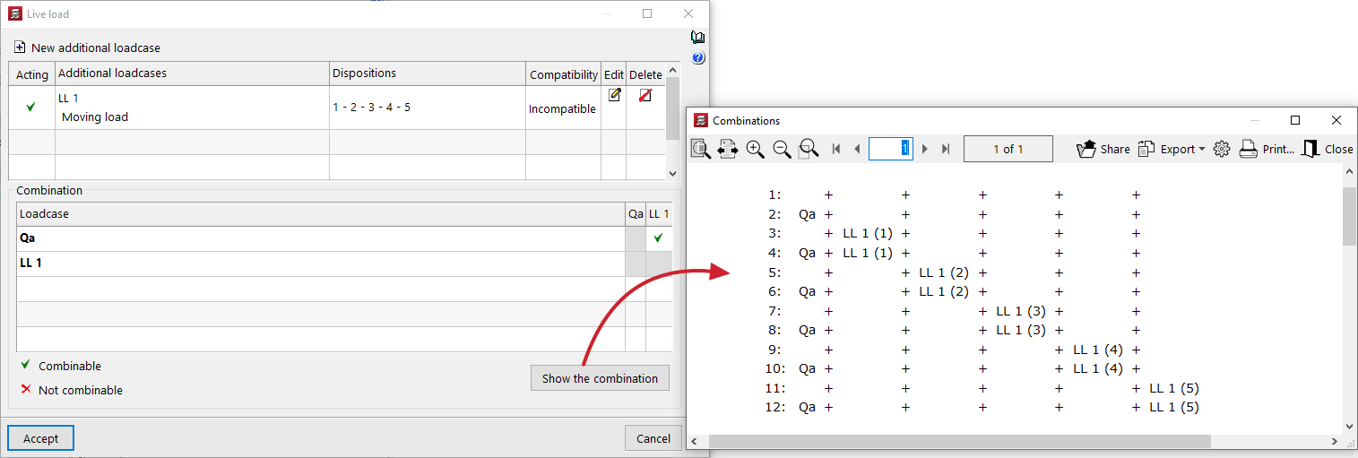The image size is (1358, 458).
Task: Zoom in on the combinations report
Action: click(x=755, y=150)
